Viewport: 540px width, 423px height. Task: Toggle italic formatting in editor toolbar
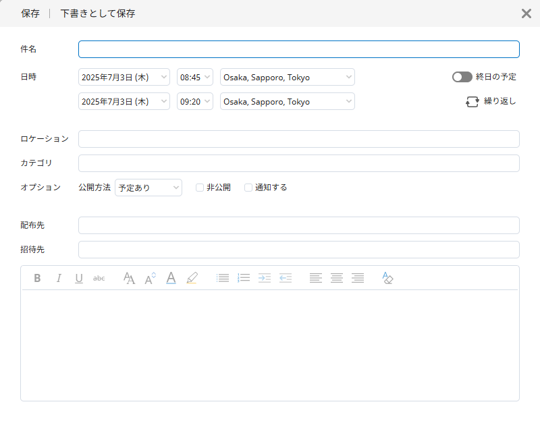[x=59, y=278]
